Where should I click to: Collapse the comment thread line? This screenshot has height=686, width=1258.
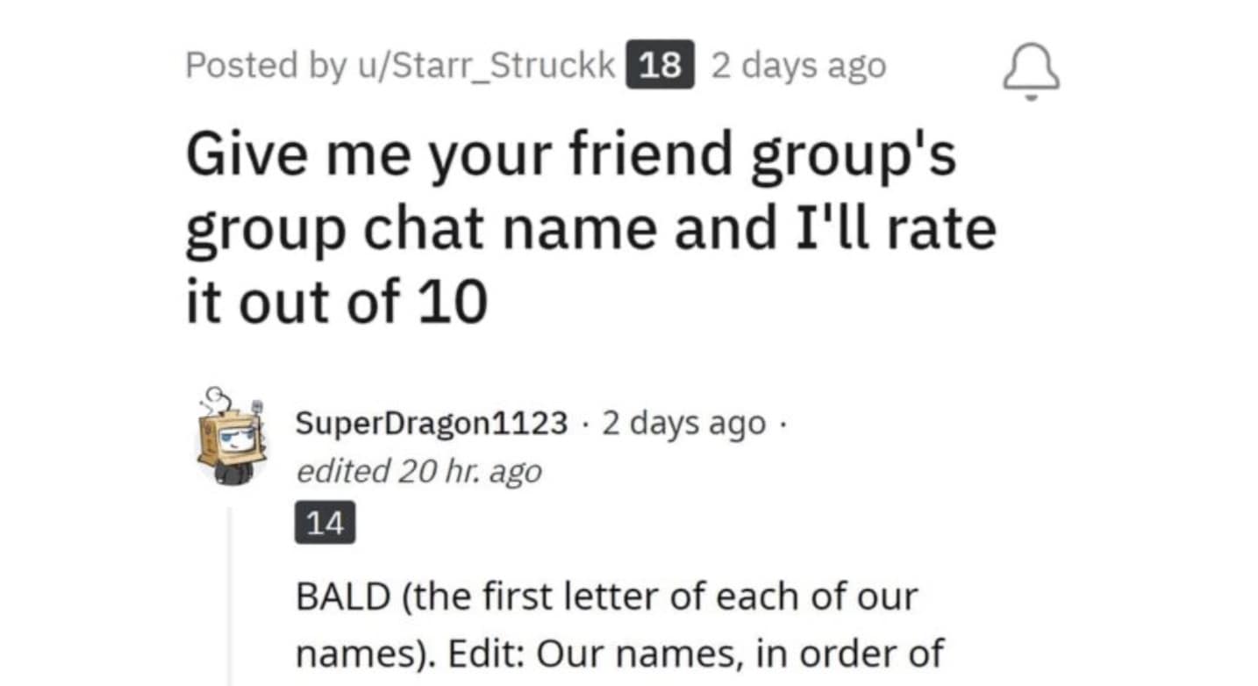(230, 597)
